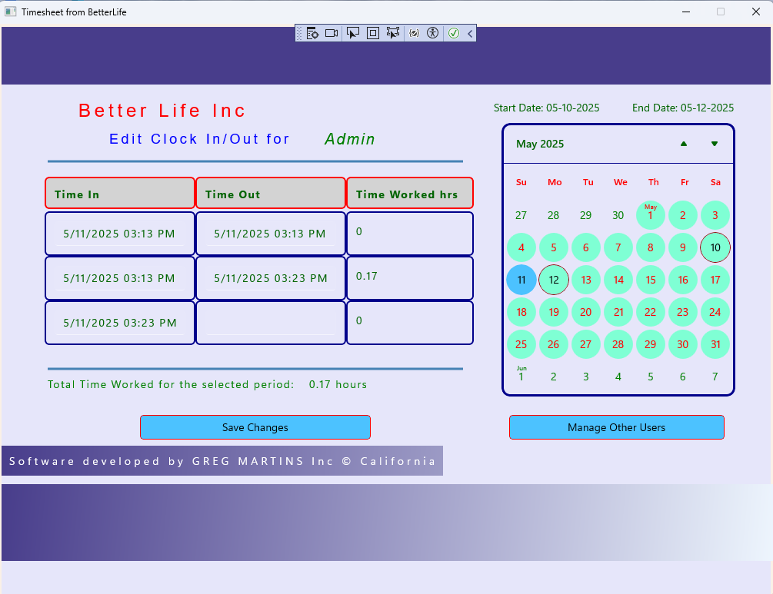Go to previous month with up arrow

click(684, 144)
